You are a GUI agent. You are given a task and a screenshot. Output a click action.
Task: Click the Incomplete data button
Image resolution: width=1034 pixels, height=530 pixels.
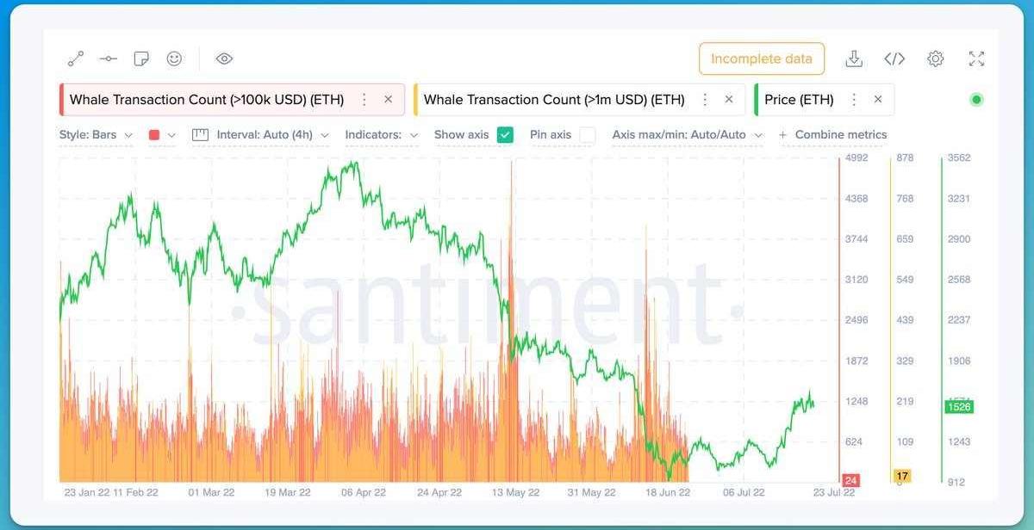761,59
